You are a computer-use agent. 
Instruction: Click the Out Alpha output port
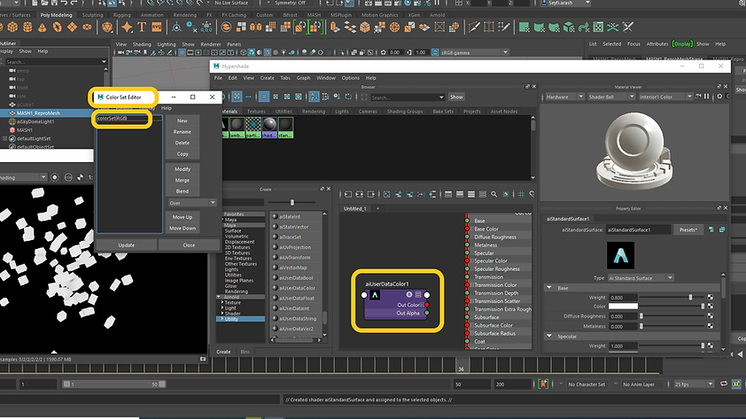pyautogui.click(x=427, y=313)
